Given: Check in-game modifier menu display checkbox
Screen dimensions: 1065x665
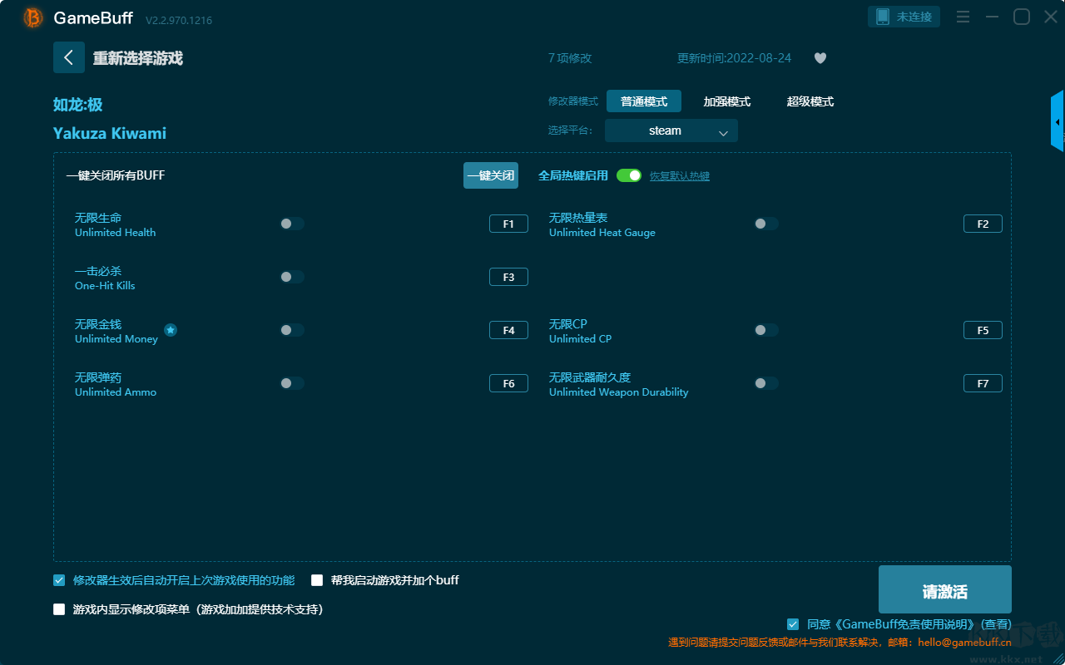Looking at the screenshot, I should tap(59, 609).
